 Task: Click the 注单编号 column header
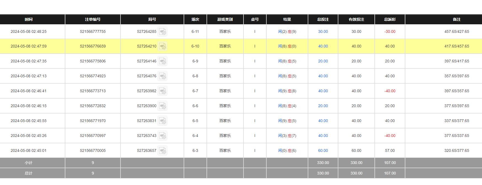pos(93,19)
